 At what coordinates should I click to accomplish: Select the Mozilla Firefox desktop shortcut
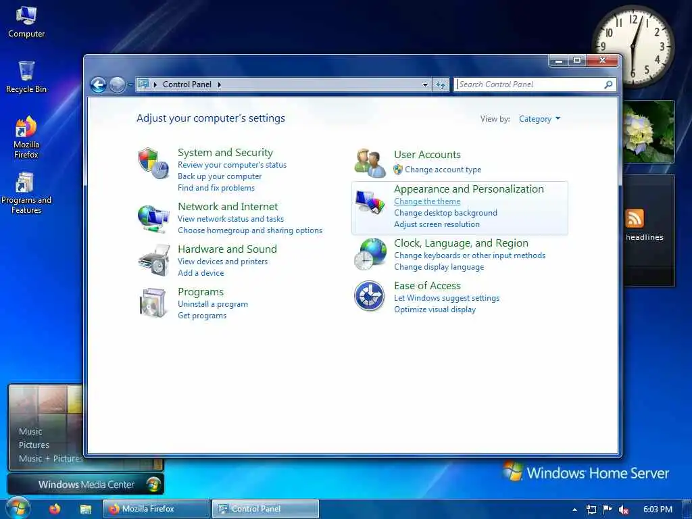(x=26, y=138)
